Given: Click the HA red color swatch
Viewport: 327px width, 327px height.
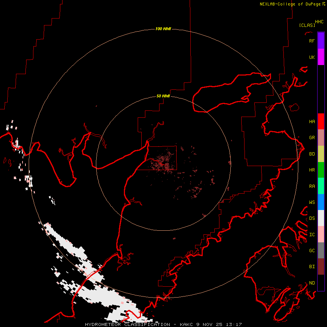Looking at the screenshot, I should 321,121.
